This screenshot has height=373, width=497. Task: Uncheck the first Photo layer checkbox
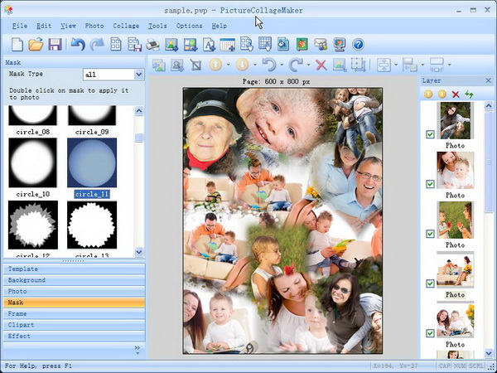click(430, 134)
